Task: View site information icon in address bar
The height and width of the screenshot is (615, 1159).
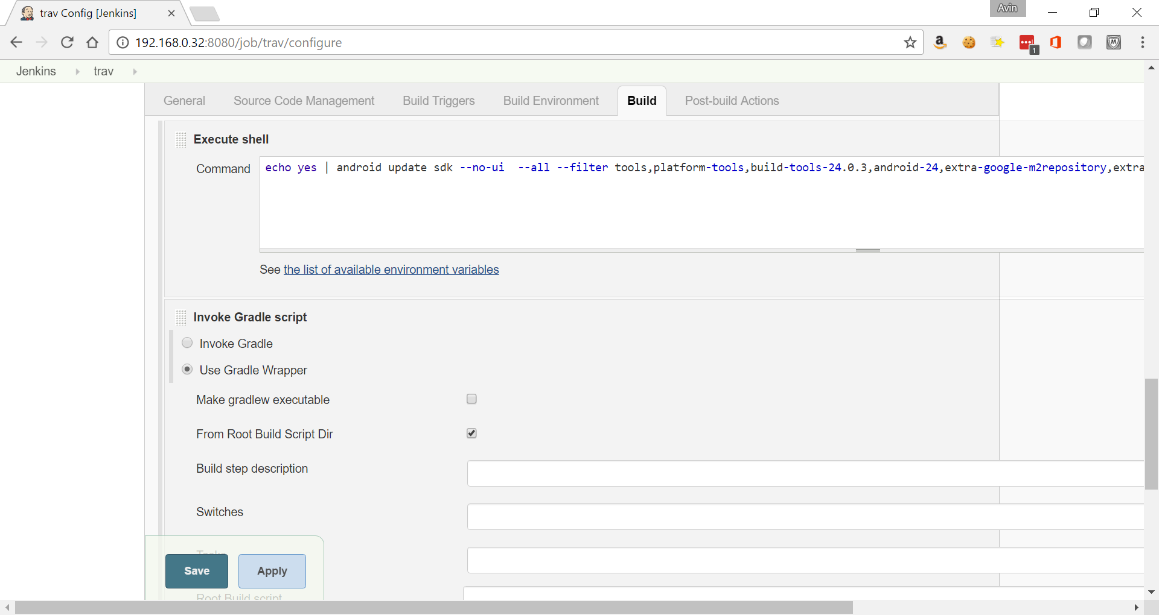Action: 123,42
